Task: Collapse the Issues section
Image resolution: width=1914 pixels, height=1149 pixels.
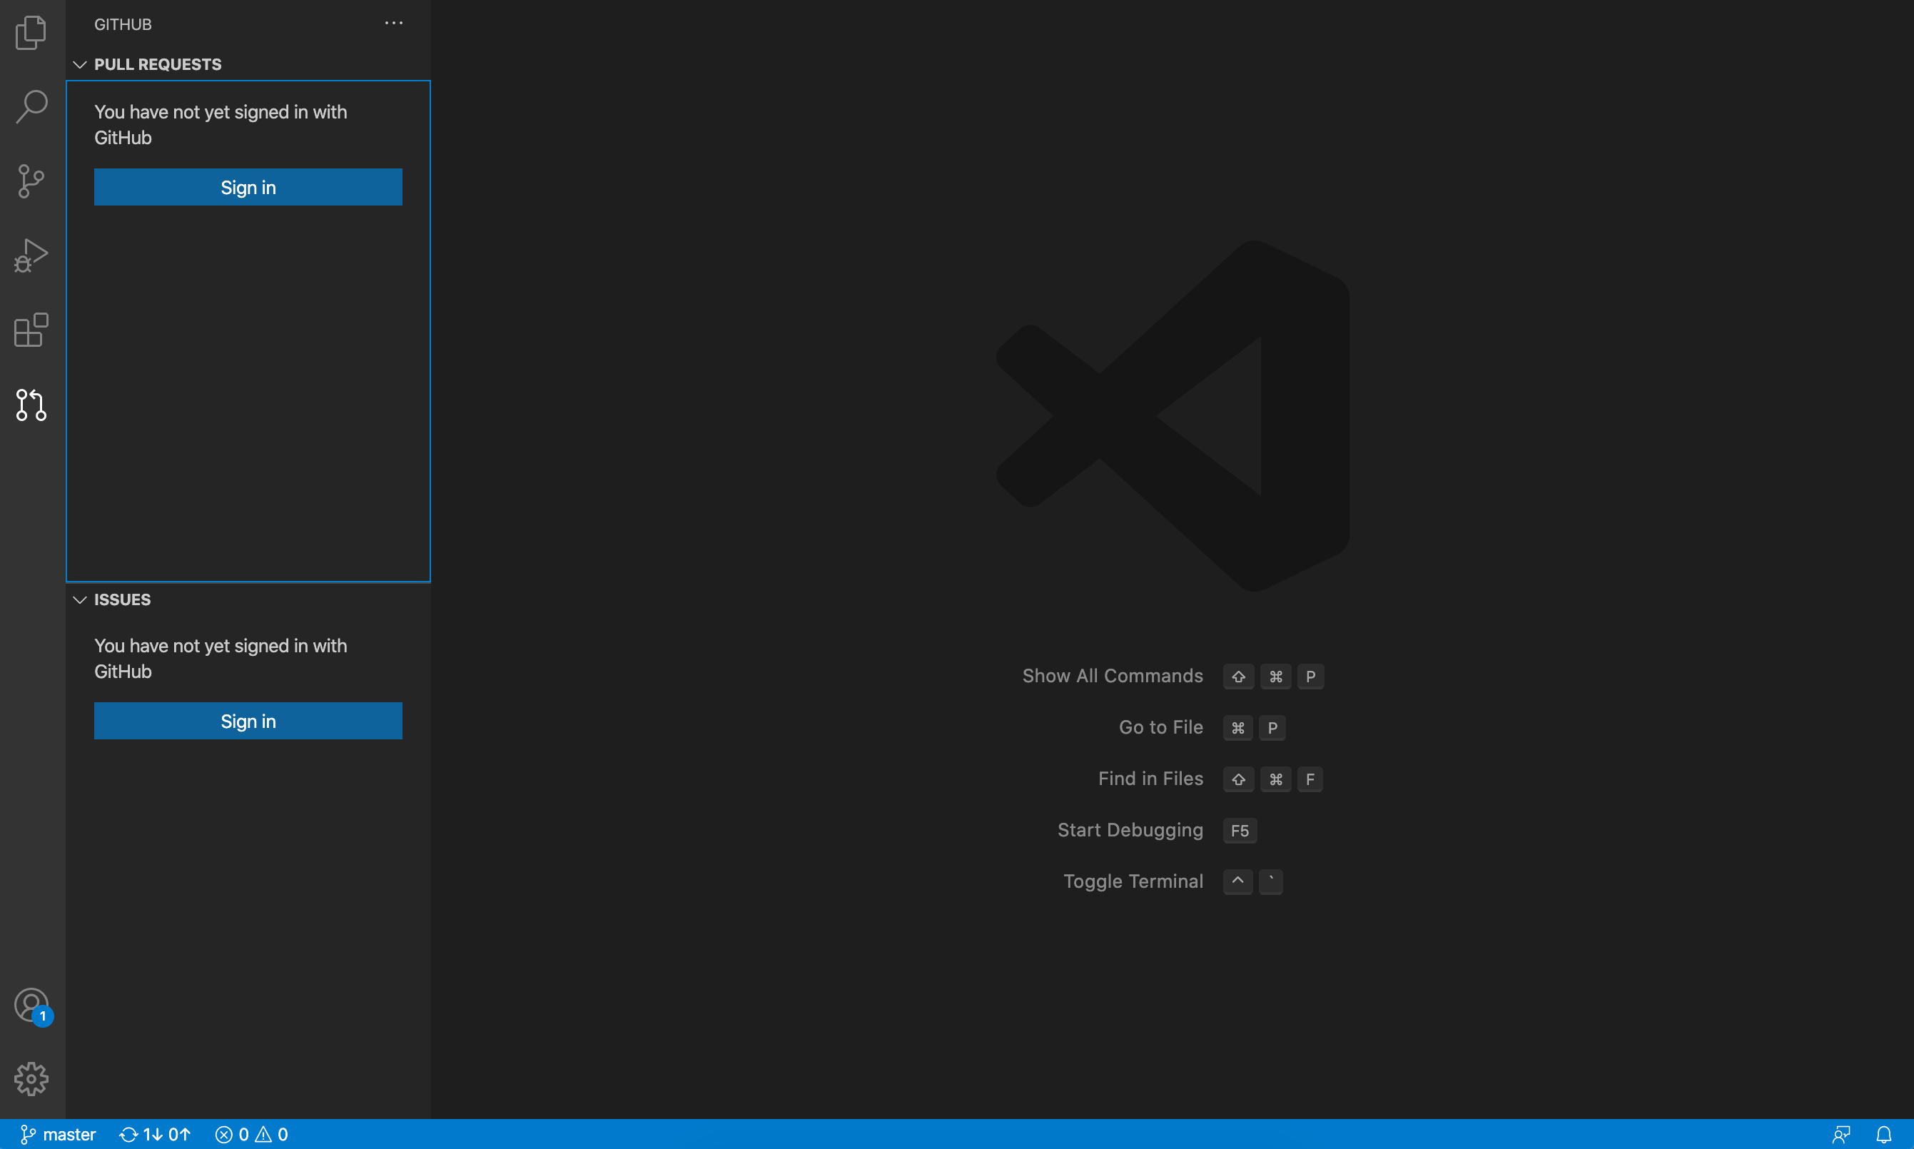Action: (80, 600)
